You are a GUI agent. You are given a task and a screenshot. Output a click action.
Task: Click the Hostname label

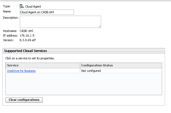point(10,31)
